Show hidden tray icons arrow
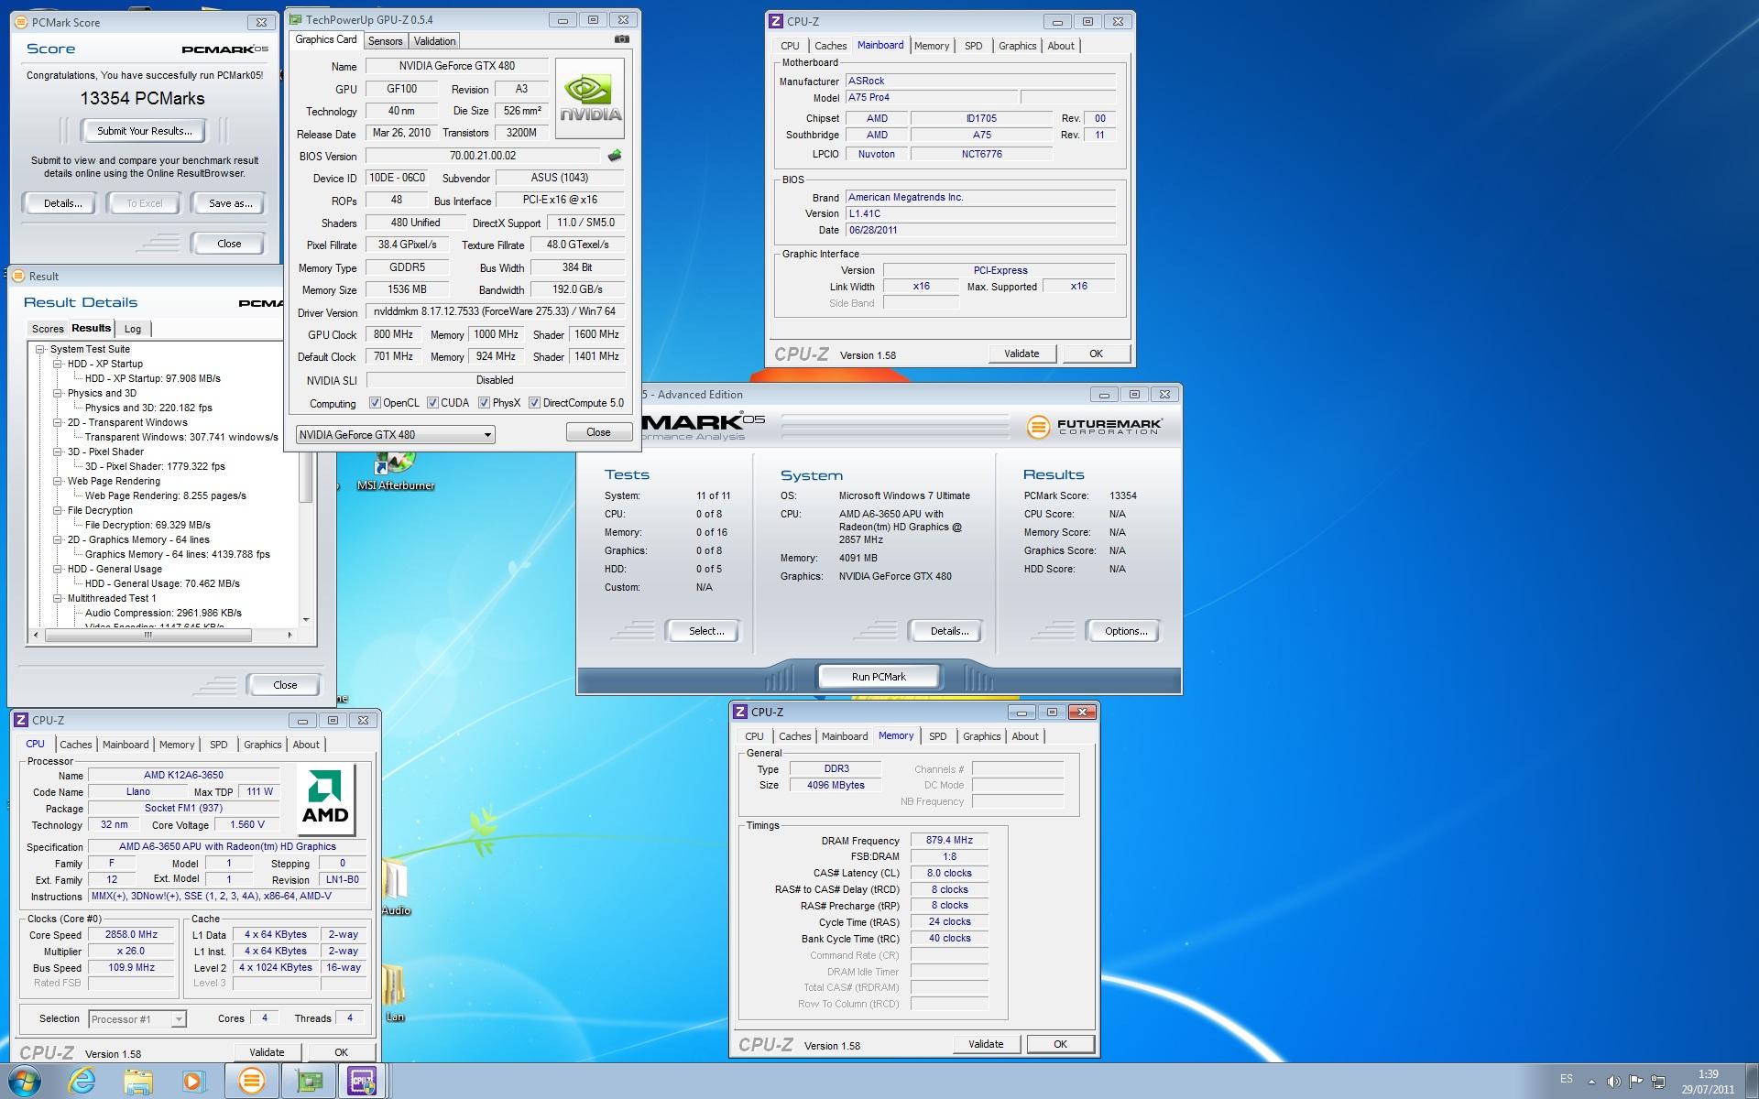Image resolution: width=1759 pixels, height=1099 pixels. pyautogui.click(x=1592, y=1082)
